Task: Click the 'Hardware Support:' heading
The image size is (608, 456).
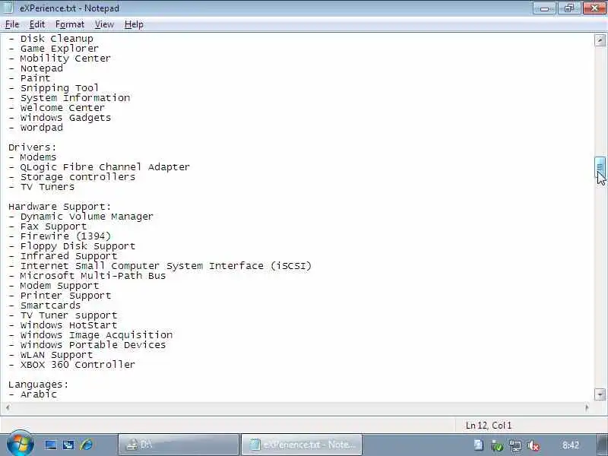Action: [60, 207]
